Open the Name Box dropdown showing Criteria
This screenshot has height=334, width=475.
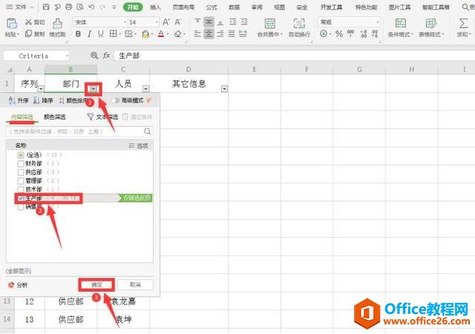[x=68, y=56]
